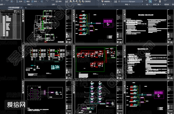
Task: Select the 拉伸 (Stretch) tool
Action: click(19, 2)
